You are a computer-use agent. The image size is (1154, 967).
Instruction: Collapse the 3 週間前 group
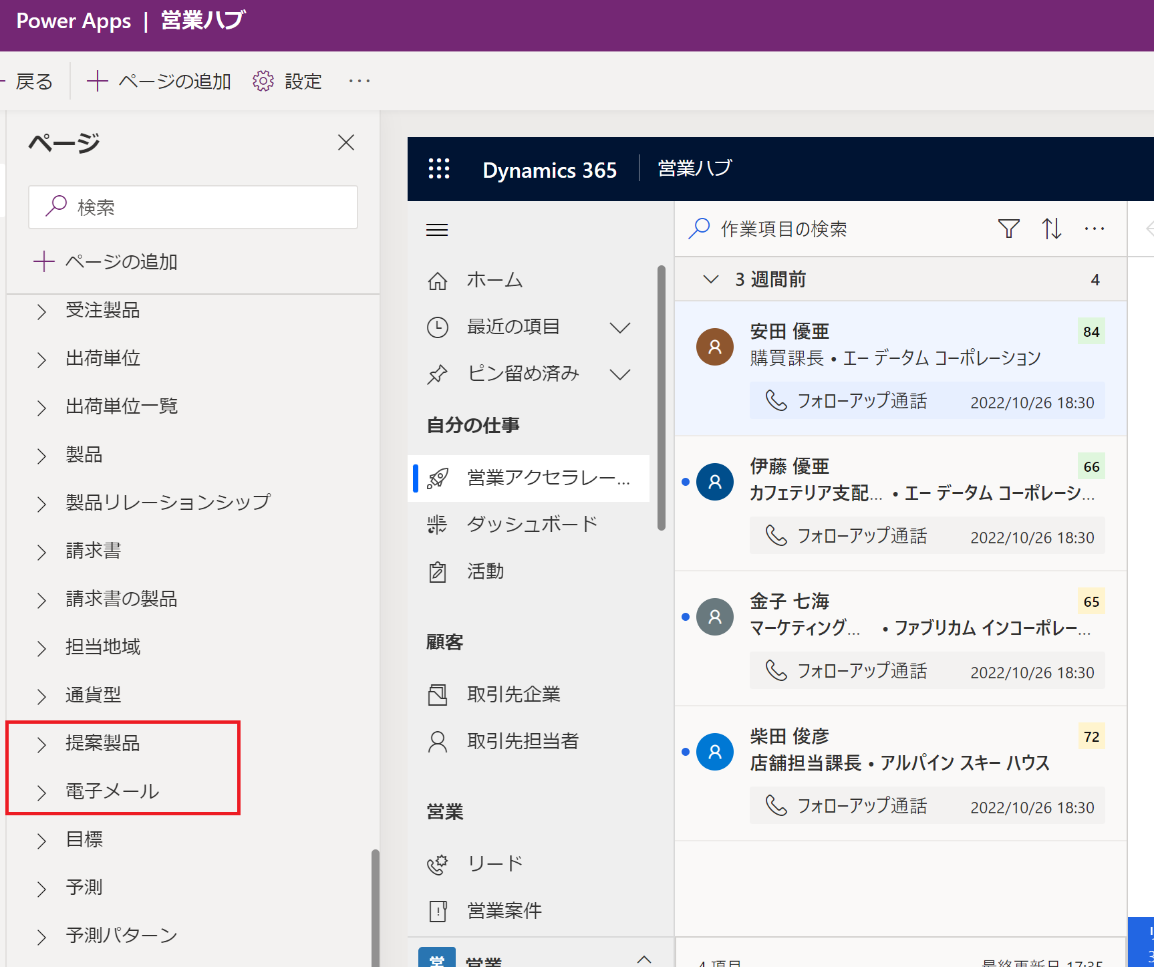click(711, 279)
